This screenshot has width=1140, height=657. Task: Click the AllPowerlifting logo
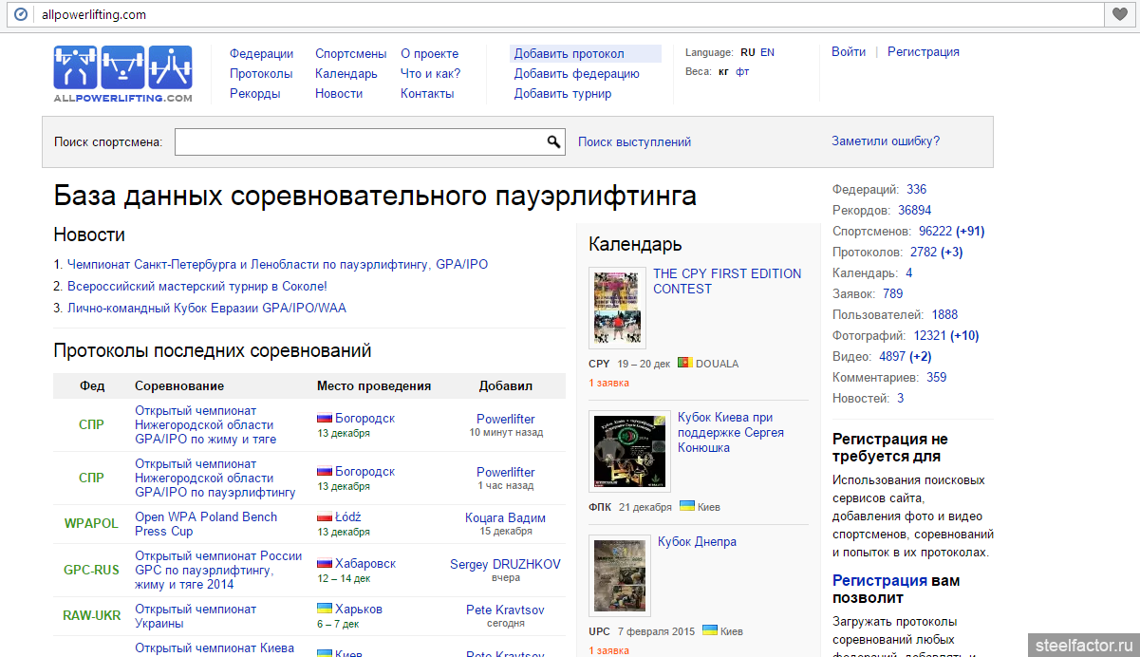coord(122,73)
